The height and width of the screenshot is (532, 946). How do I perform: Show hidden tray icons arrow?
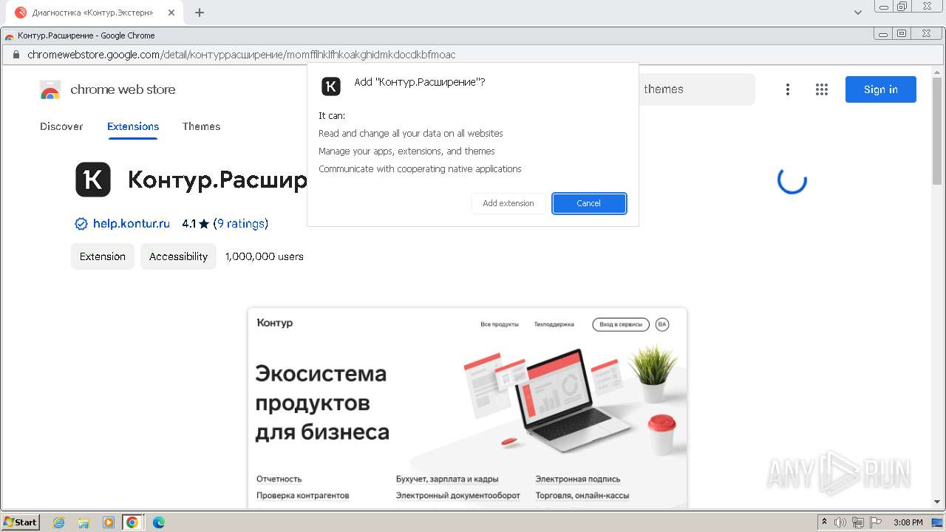tap(824, 522)
